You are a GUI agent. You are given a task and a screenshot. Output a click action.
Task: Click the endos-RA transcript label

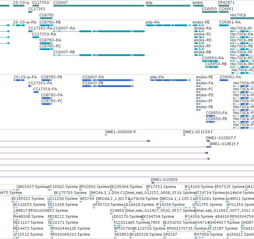click(x=203, y=28)
